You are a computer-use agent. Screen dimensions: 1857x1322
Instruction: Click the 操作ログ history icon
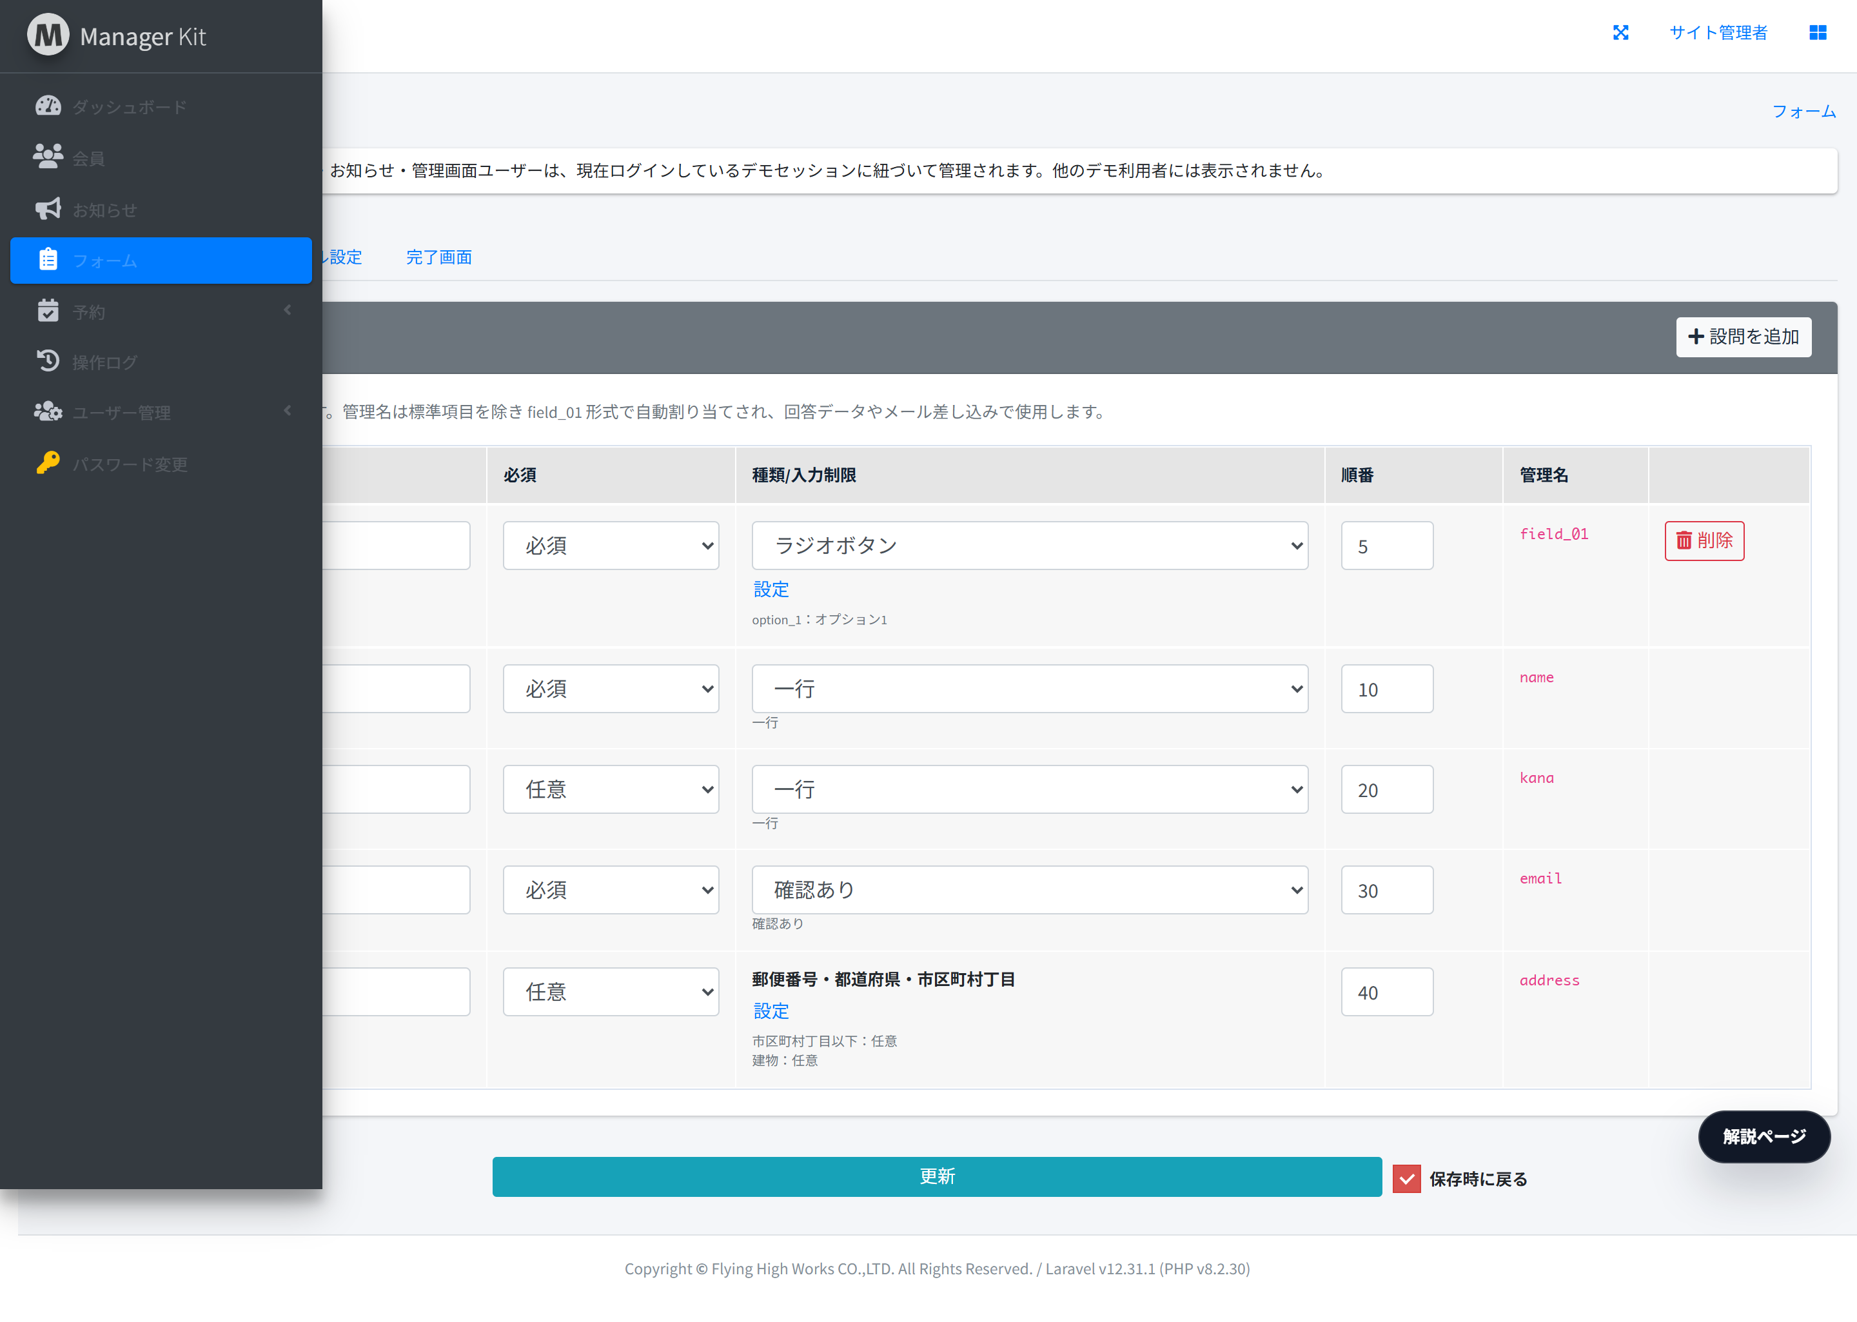pyautogui.click(x=48, y=361)
